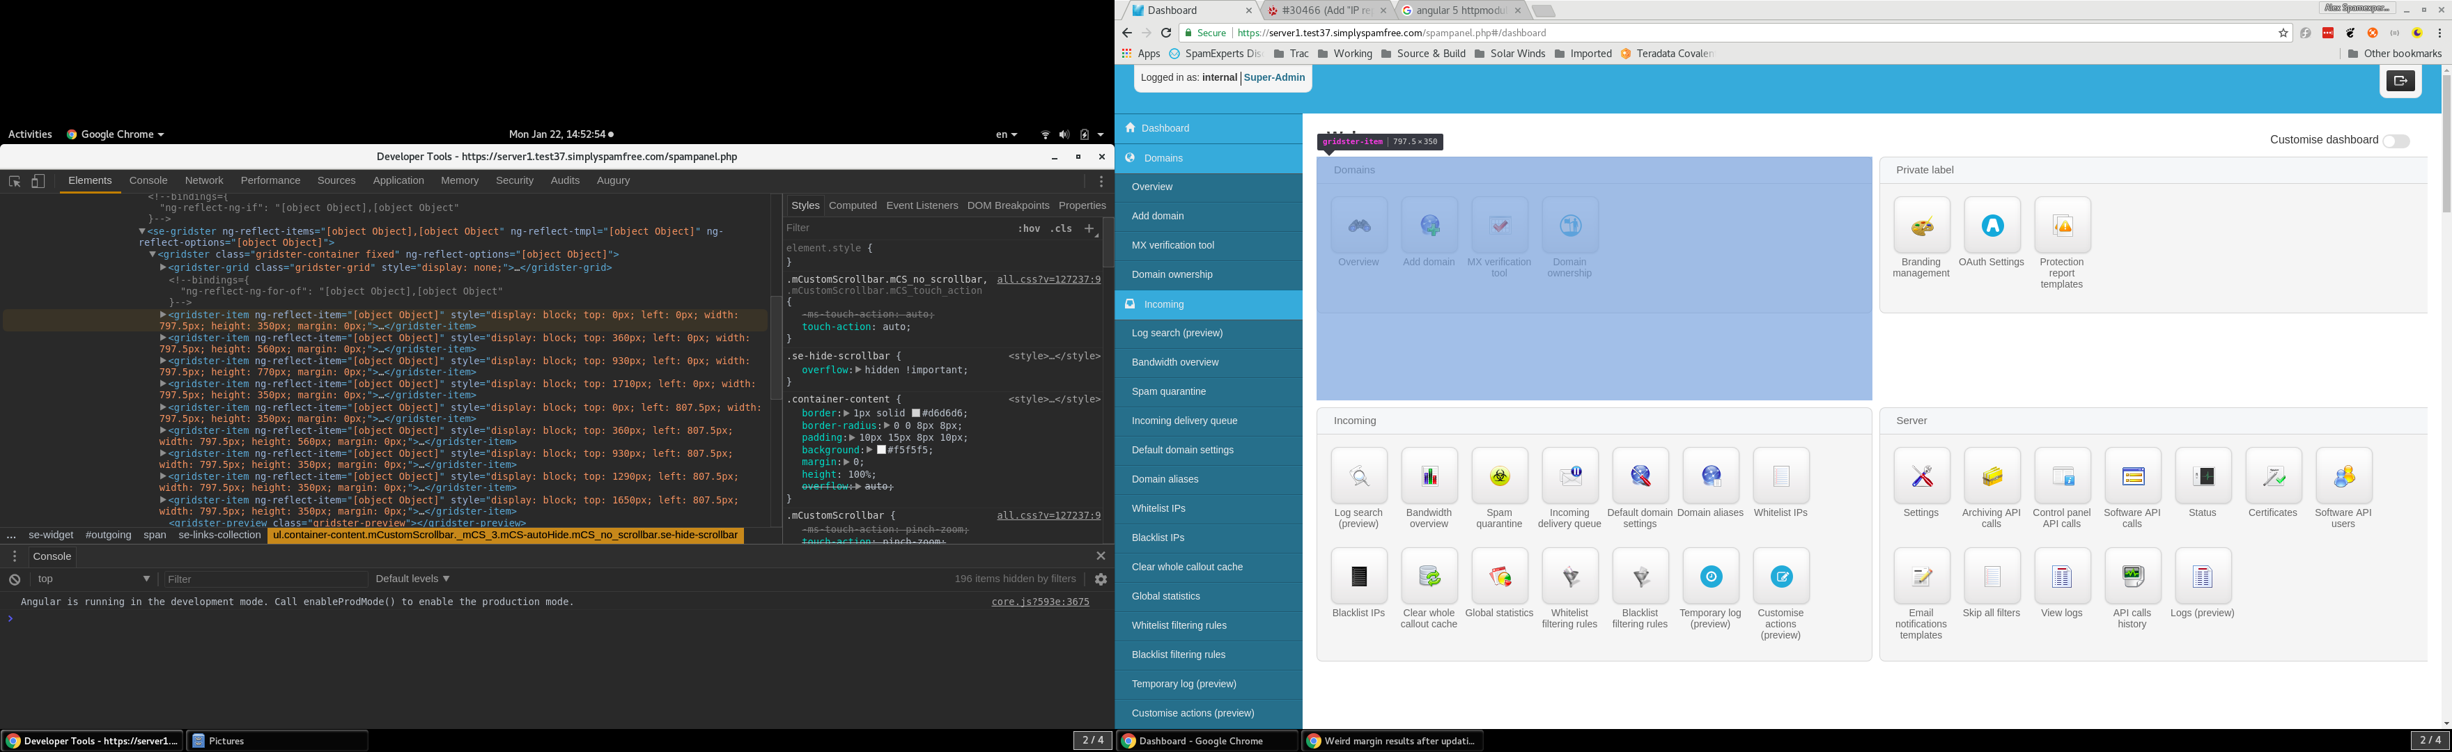
Task: Open the server Status icon
Action: (x=2203, y=476)
